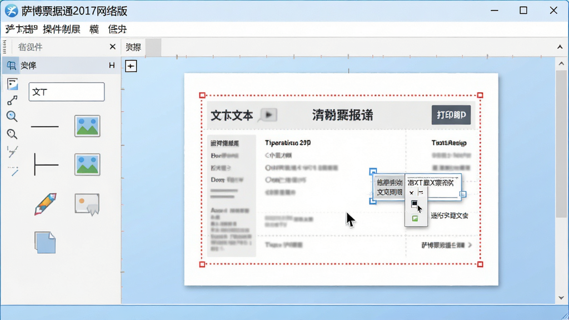Select the form layout icon below the selected row
This screenshot has width=569, height=320.
point(12,84)
